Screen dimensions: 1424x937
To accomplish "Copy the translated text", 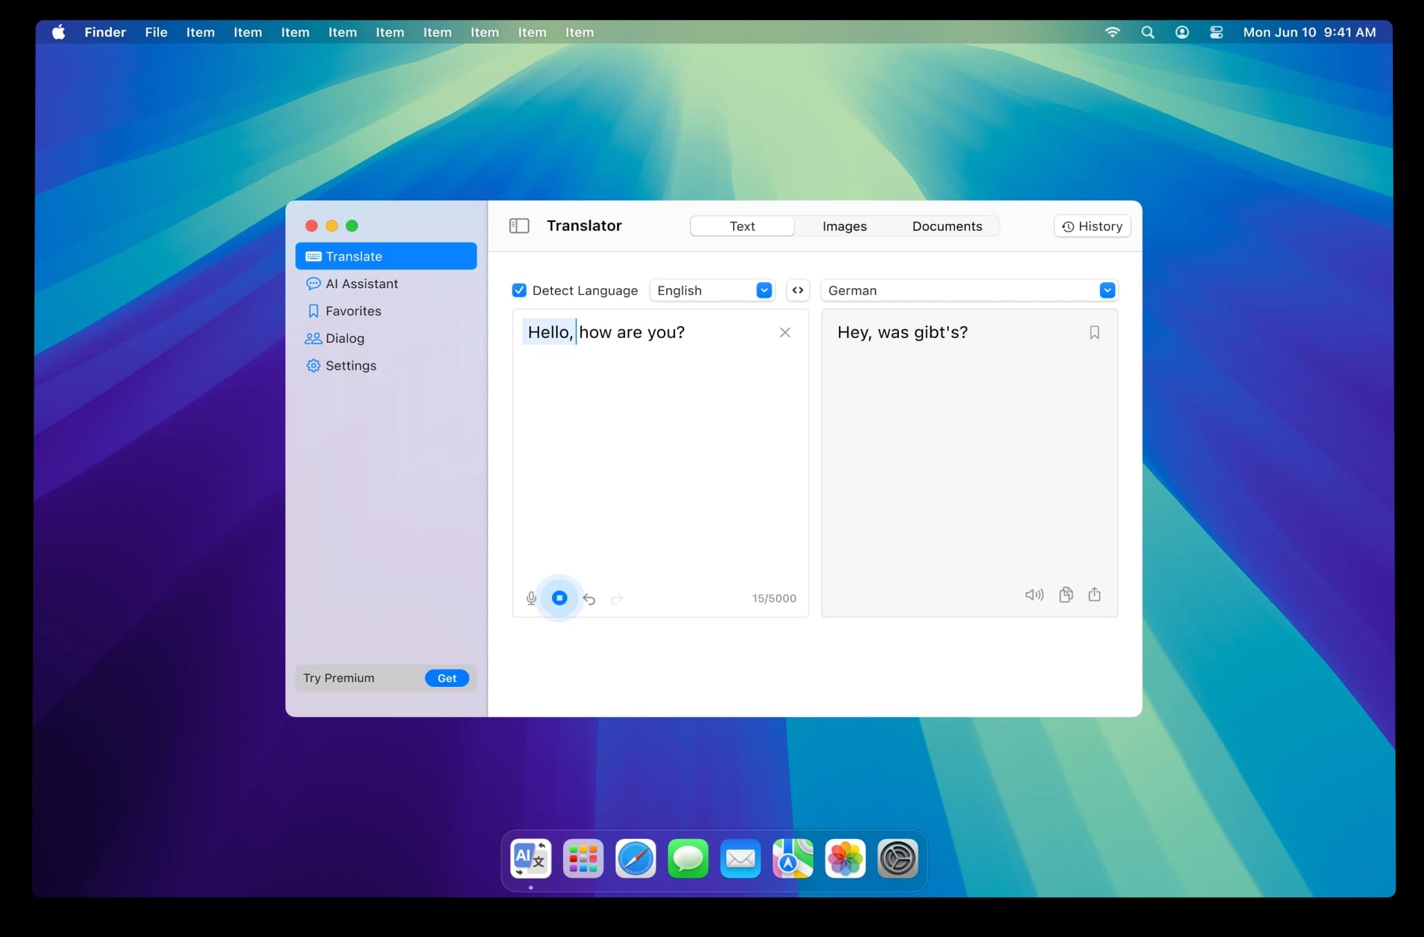I will [x=1066, y=595].
